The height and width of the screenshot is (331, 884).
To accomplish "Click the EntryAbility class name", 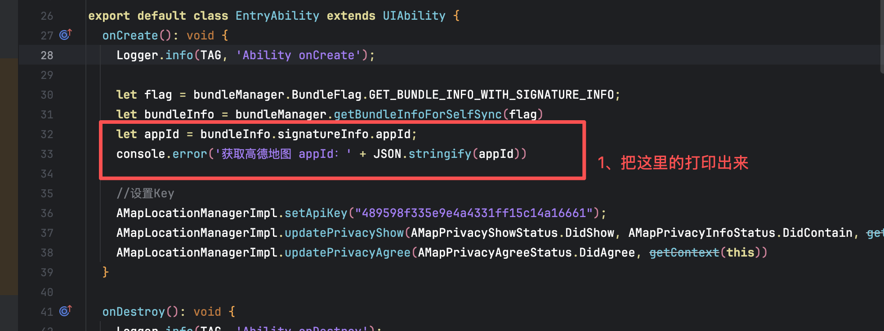I will [x=277, y=16].
